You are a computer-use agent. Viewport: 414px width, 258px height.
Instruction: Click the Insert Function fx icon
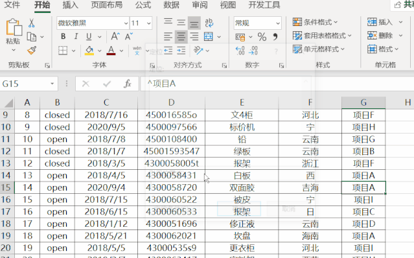click(x=128, y=84)
